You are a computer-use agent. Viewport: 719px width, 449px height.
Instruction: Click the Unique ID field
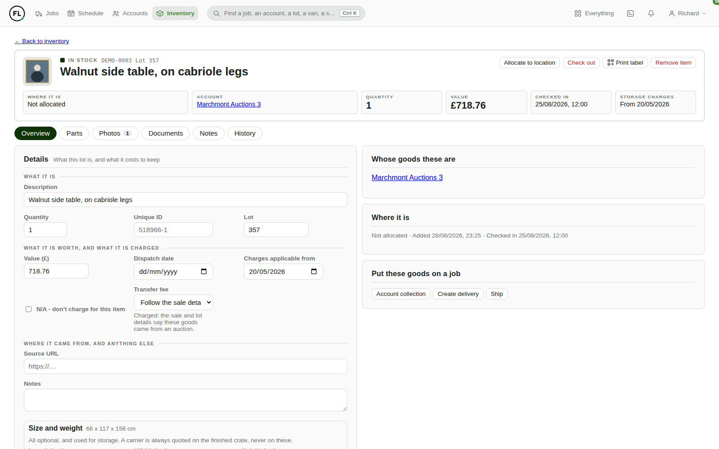[173, 230]
